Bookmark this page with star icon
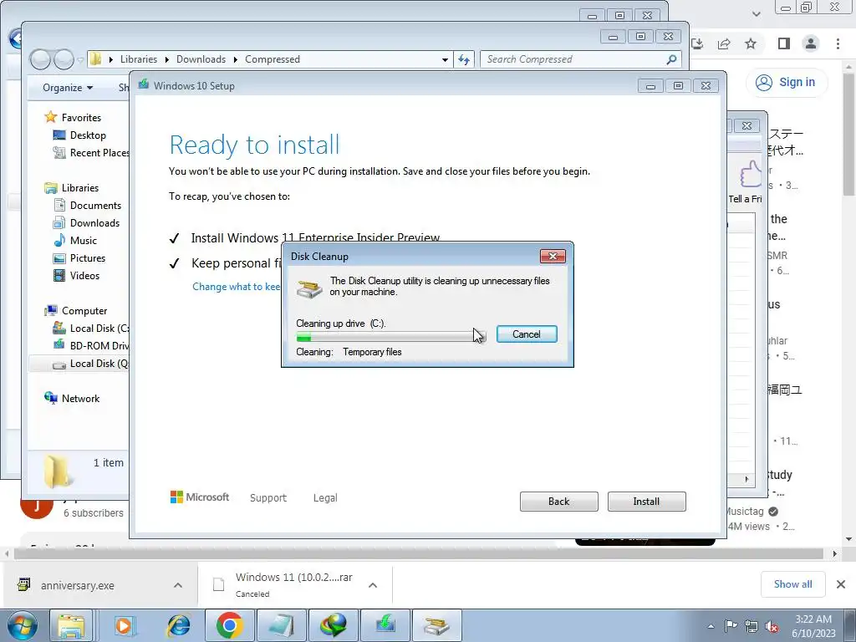Image resolution: width=856 pixels, height=642 pixels. tap(751, 43)
